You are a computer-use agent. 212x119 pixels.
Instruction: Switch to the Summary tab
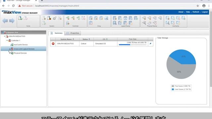click(57, 33)
